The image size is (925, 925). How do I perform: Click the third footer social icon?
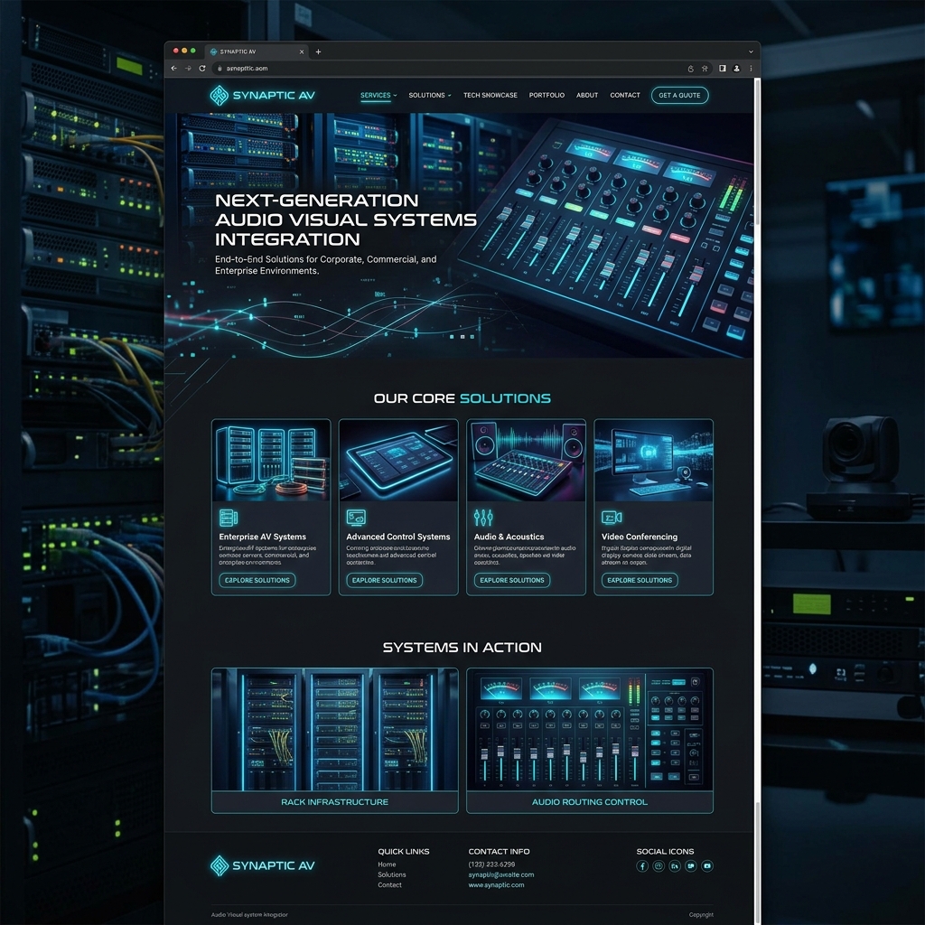[x=675, y=866]
